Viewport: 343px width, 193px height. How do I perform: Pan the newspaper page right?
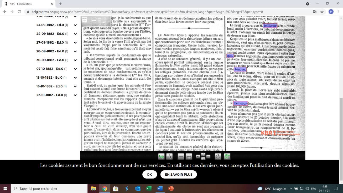[x=208, y=156]
